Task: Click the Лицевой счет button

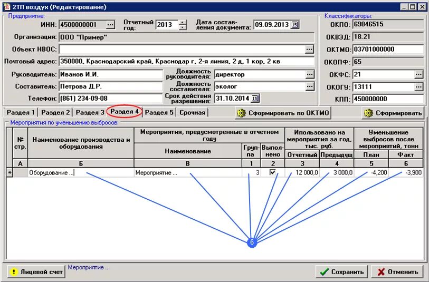Action: (36, 271)
